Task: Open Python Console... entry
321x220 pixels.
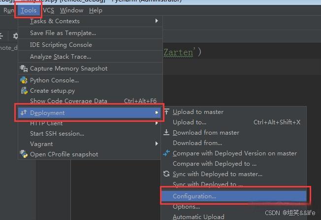Action: 90,80
